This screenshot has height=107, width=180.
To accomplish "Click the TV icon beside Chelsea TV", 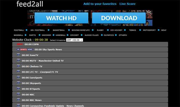I will [x=18, y=66].
